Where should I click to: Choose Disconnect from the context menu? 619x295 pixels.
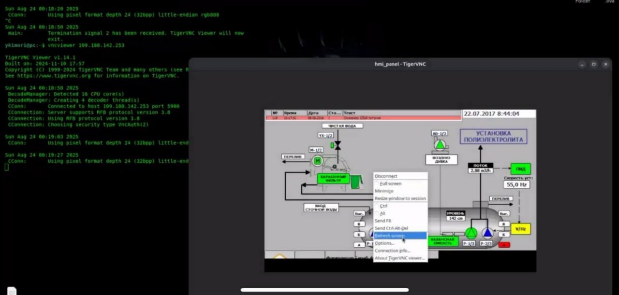point(400,176)
